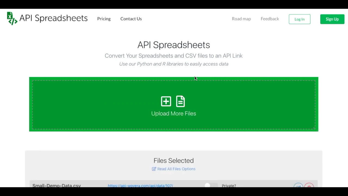The image size is (348, 196).
Task: Click the Python and R libraries tagline
Action: [174, 64]
